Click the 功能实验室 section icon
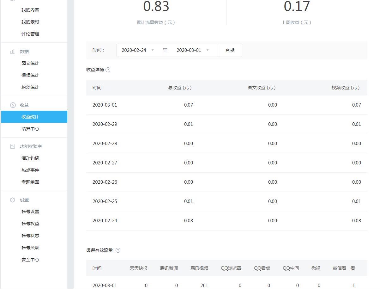Image resolution: width=380 pixels, height=289 pixels. point(13,146)
